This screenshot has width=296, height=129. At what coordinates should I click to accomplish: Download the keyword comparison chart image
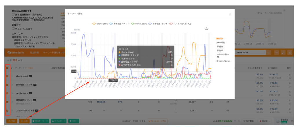[x=207, y=29]
